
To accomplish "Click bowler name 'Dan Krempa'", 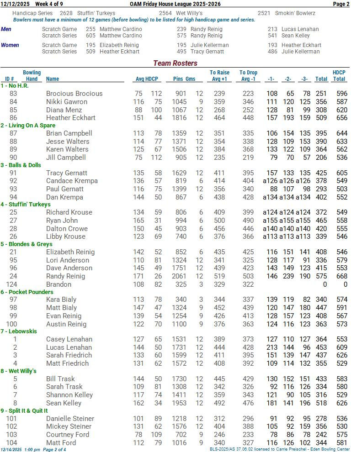I will (64, 197).
